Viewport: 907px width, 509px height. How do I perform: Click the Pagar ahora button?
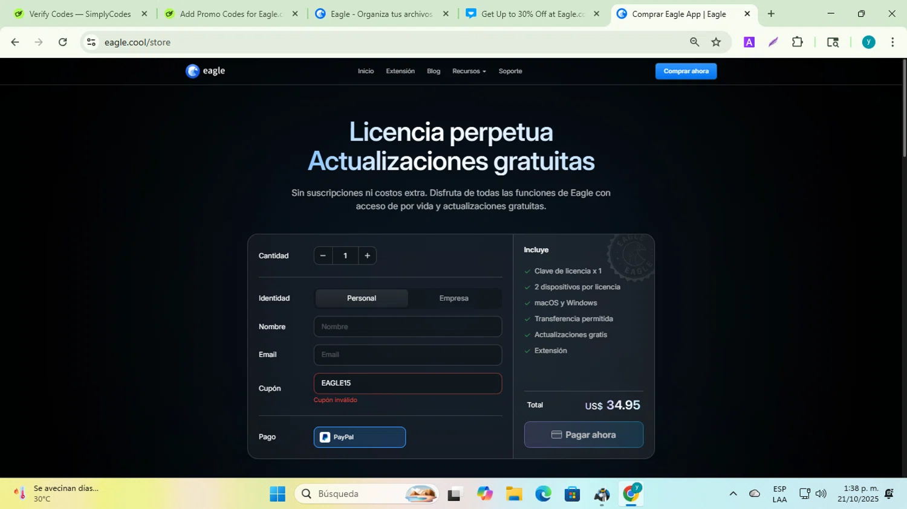[x=584, y=435]
